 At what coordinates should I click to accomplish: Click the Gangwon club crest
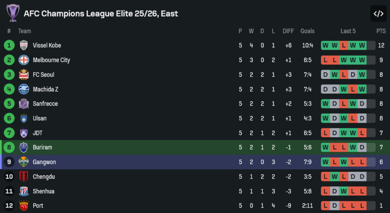click(x=24, y=162)
